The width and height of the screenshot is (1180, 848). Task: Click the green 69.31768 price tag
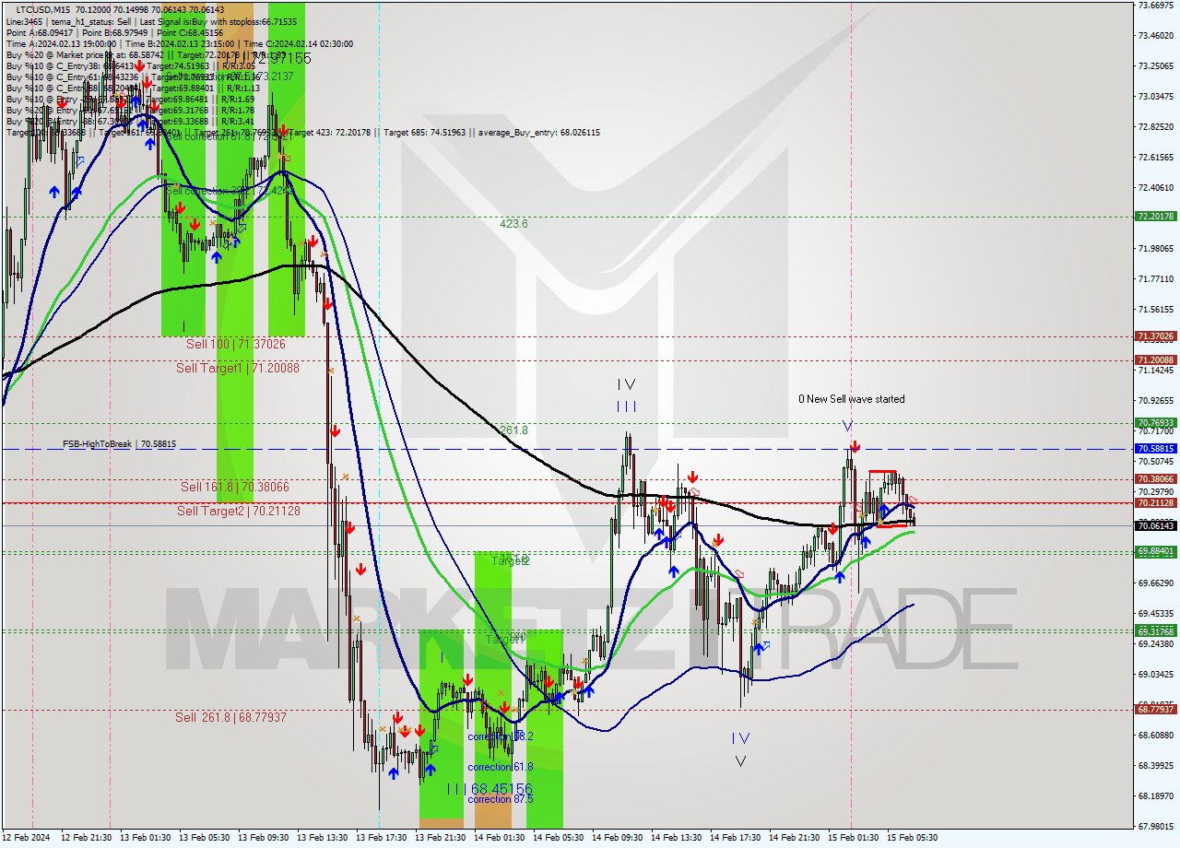[x=1155, y=631]
